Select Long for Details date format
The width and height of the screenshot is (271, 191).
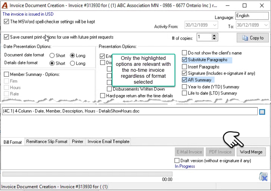[x=72, y=63]
